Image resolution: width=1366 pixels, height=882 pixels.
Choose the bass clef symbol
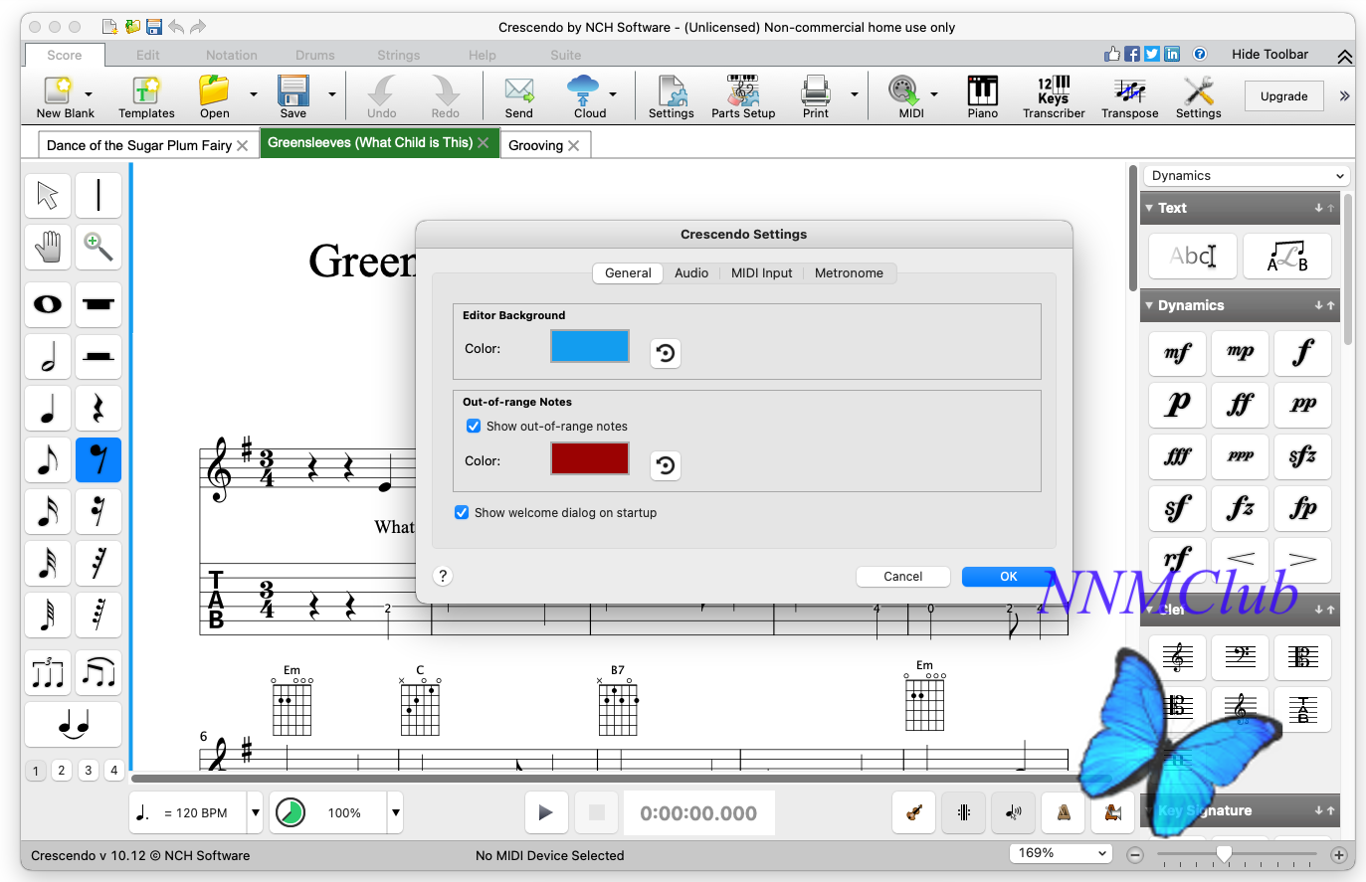[1241, 657]
